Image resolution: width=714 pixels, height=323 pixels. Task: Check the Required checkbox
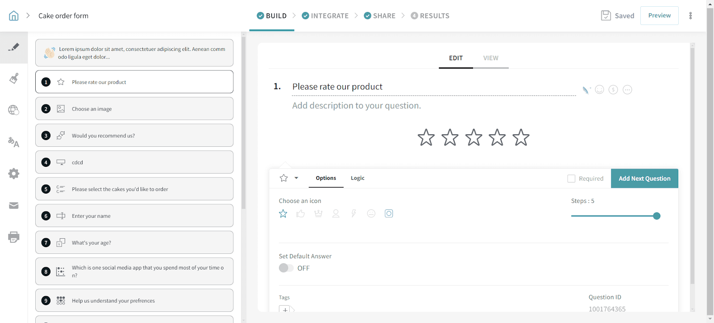tap(571, 178)
